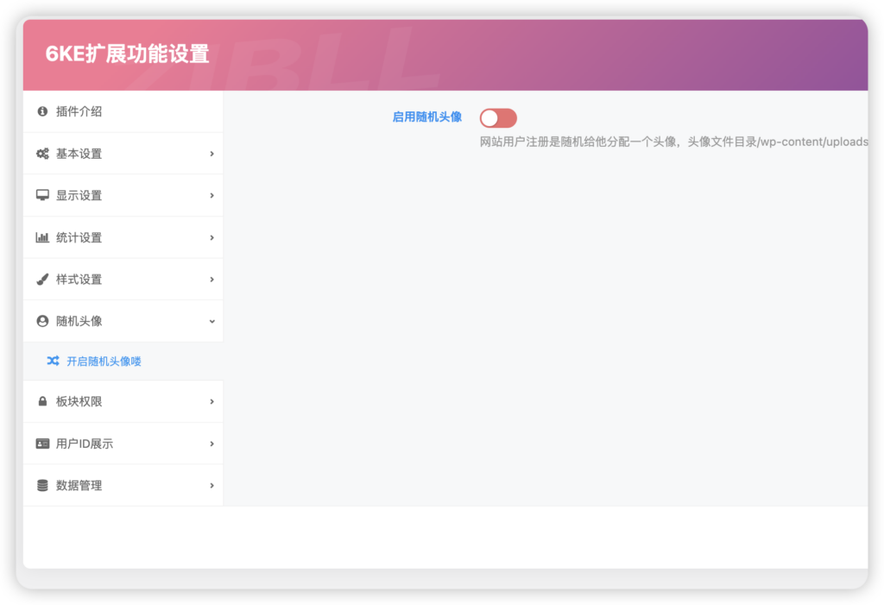Select the avatar icon for 随机头像
Screen dimensions: 884x605
tap(42, 320)
